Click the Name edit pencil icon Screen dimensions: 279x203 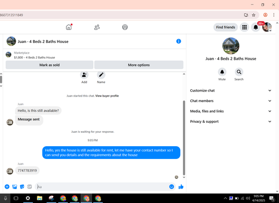(101, 75)
